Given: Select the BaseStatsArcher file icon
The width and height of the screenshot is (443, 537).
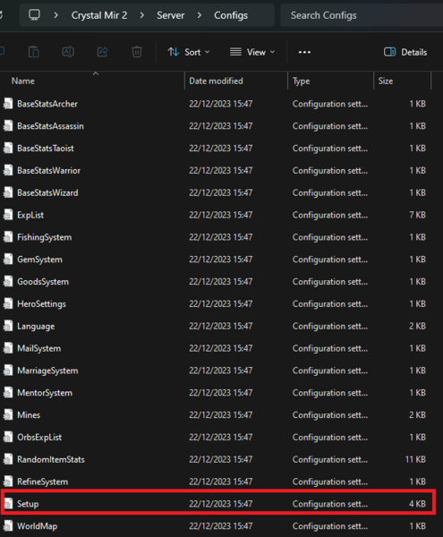Looking at the screenshot, I should pos(8,104).
